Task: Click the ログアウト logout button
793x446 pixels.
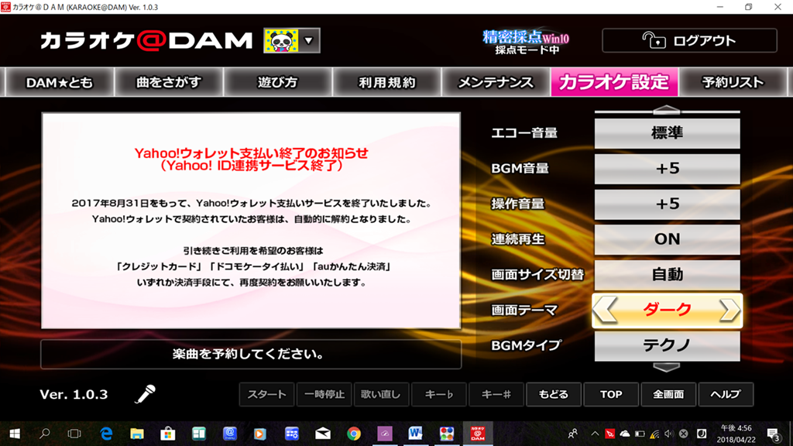Action: 689,40
